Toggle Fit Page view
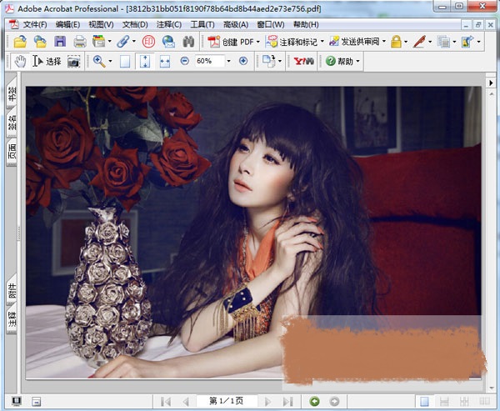The height and width of the screenshot is (411, 500). coord(146,61)
